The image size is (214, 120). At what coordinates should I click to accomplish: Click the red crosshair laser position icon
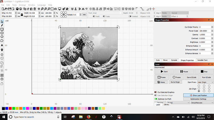154,9
